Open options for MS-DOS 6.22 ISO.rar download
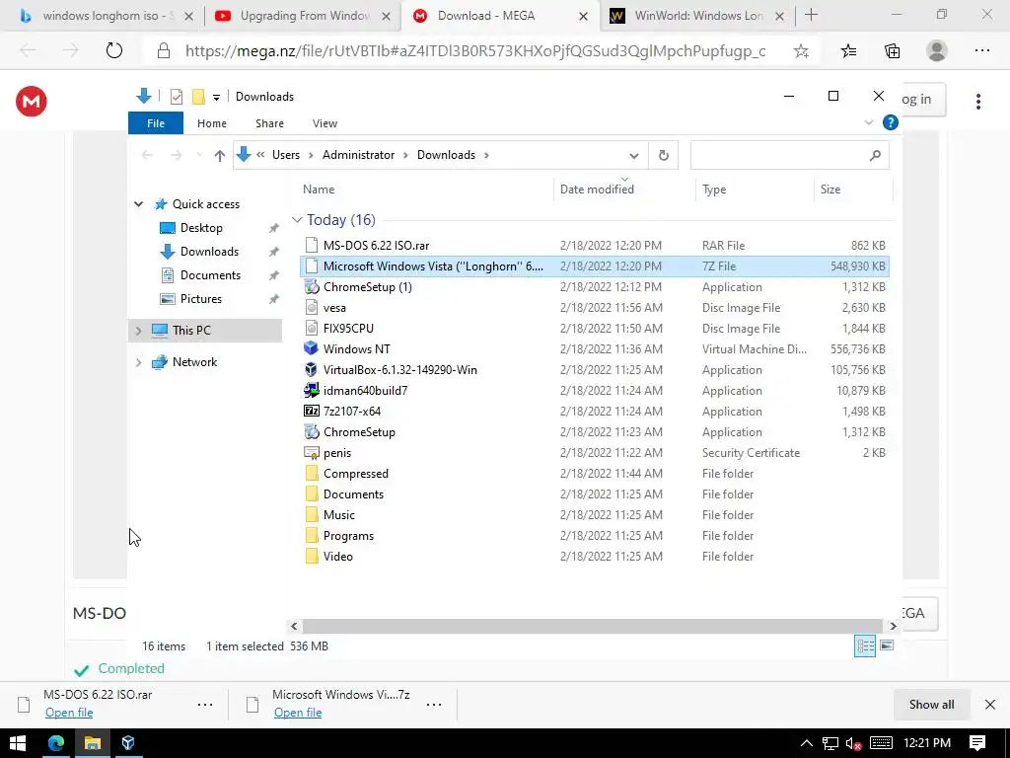Viewport: 1010px width, 758px height. (205, 705)
